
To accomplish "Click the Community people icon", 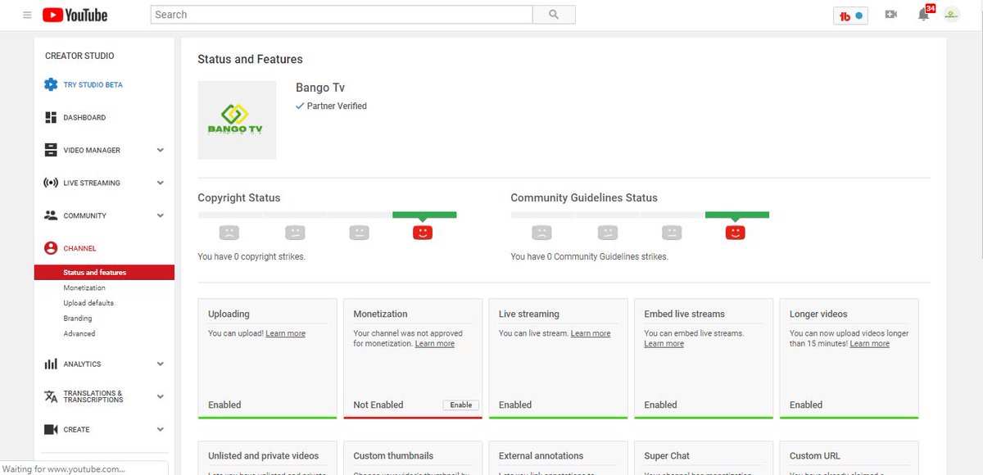I will pyautogui.click(x=51, y=215).
